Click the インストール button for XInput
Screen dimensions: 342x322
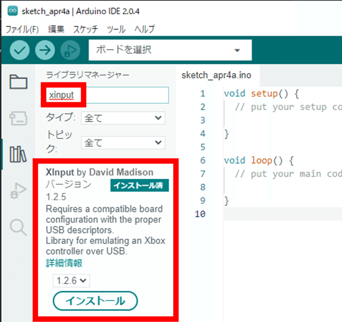(96, 301)
